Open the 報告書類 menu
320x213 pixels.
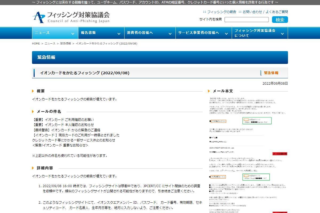point(101,33)
